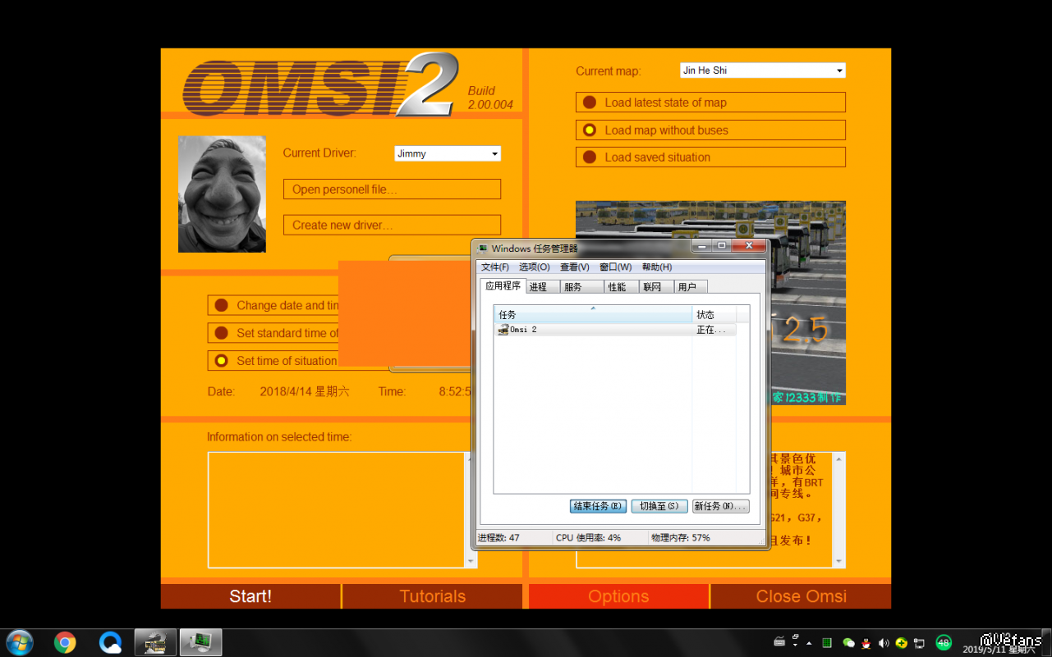Select the Omsi 2 task row
The width and height of the screenshot is (1052, 657).
point(591,330)
